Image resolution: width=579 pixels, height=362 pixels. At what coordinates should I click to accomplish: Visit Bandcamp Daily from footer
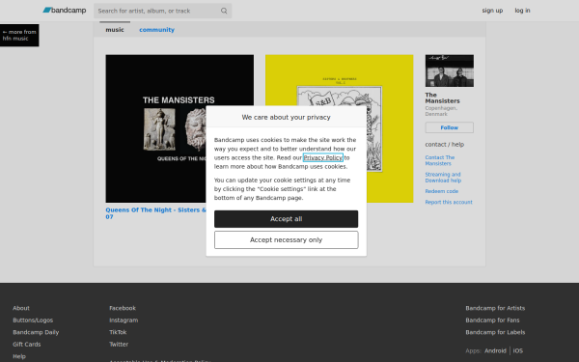click(x=36, y=332)
